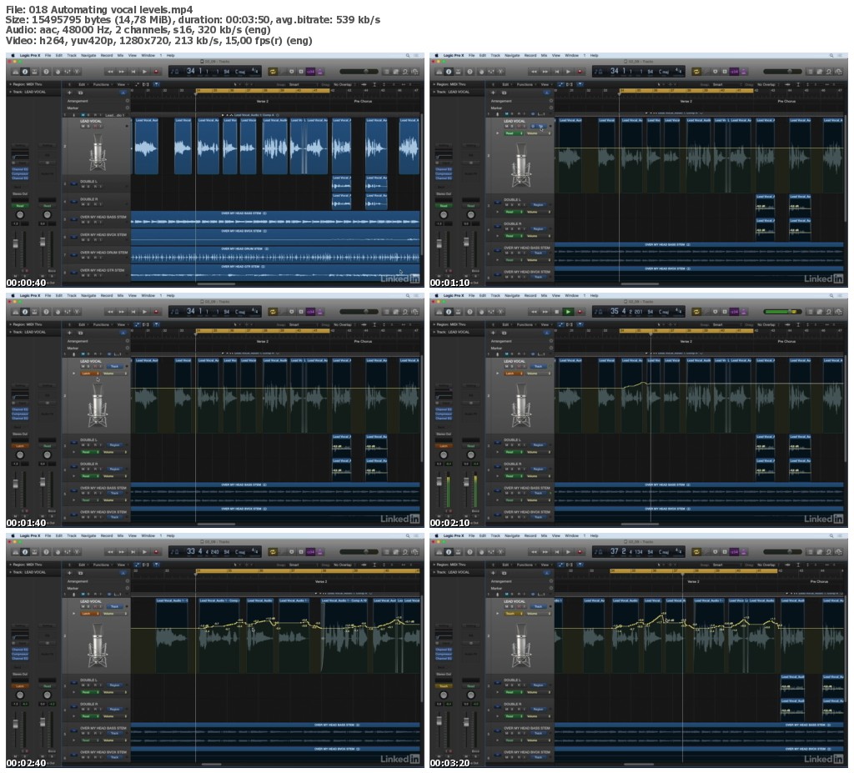
Task: Click Track button on LEAD VOCAL, 00:01:40 frame
Action: click(115, 366)
